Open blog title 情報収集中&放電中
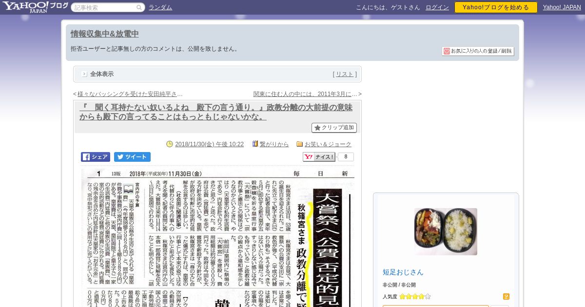This screenshot has width=585, height=307. (105, 34)
